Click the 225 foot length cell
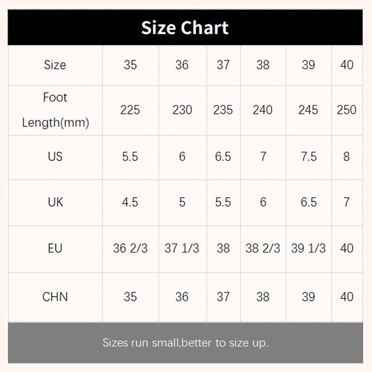The image size is (372, 372). (130, 110)
